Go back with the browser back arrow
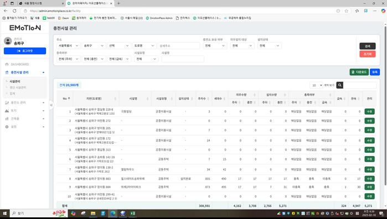Image resolution: width=387 pixels, height=219 pixels. click(x=6, y=11)
